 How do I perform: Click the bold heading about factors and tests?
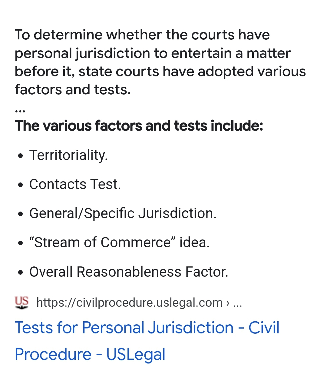(139, 125)
